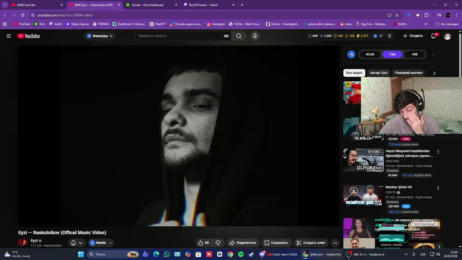This screenshot has width=462, height=260.
Task: Click the 148 vidIQ score pill
Action: click(415, 54)
